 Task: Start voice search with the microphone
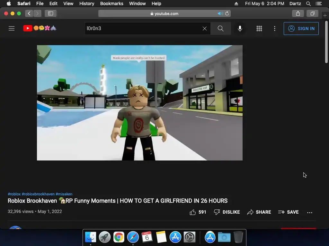point(240,29)
